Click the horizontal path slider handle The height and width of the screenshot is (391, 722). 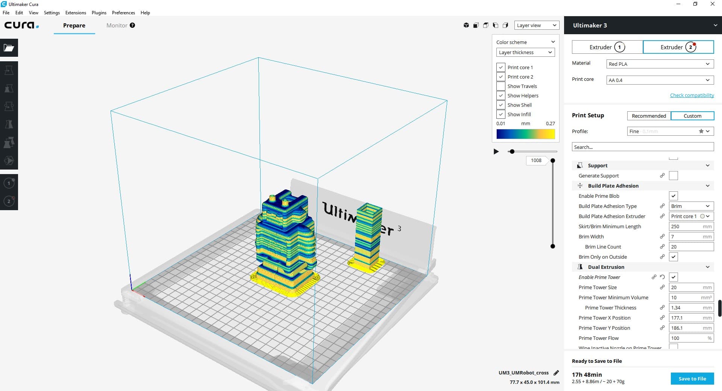coord(512,152)
